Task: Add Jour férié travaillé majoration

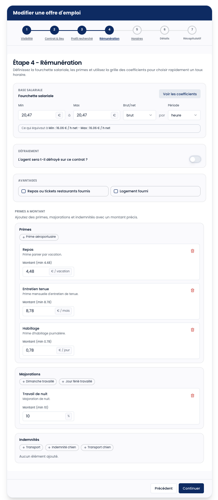Action: tap(77, 381)
